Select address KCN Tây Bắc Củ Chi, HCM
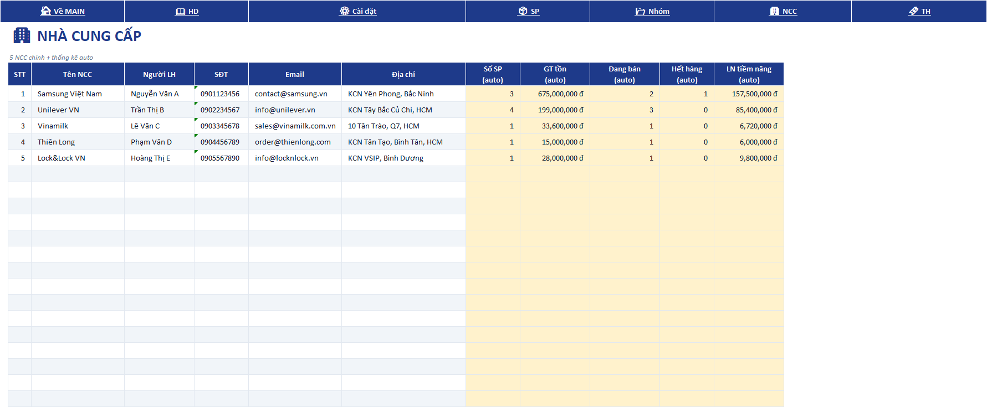Image resolution: width=987 pixels, height=407 pixels. [x=403, y=110]
